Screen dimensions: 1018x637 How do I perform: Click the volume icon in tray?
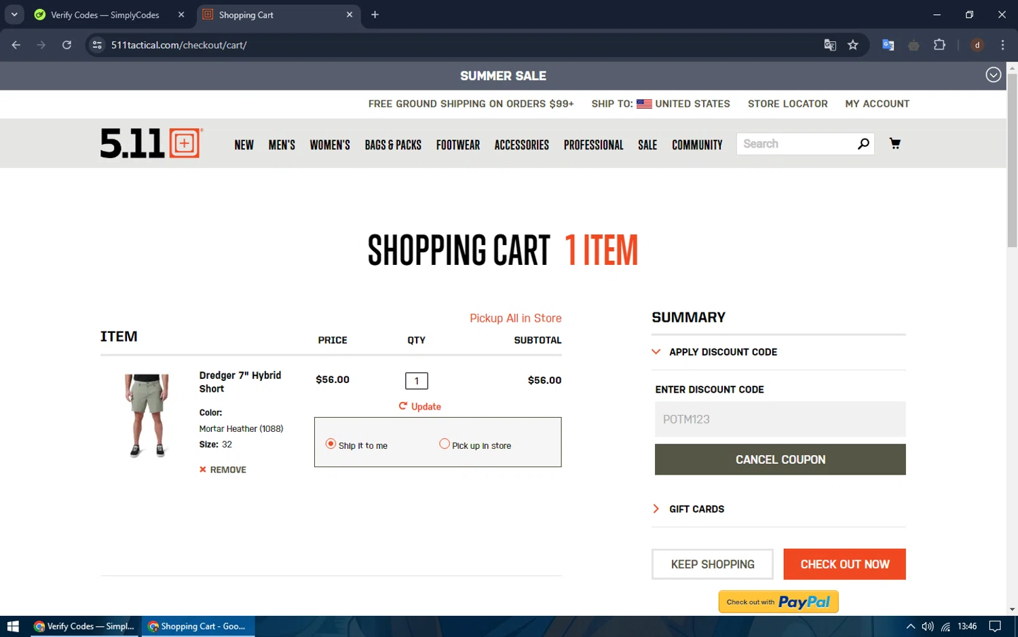pyautogui.click(x=928, y=626)
